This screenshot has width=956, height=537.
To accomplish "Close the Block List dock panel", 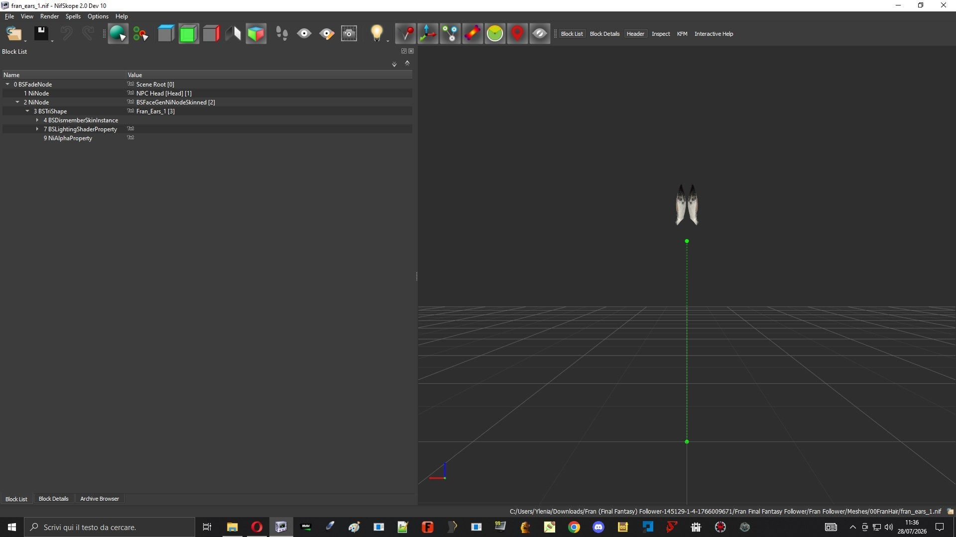I will (x=411, y=51).
